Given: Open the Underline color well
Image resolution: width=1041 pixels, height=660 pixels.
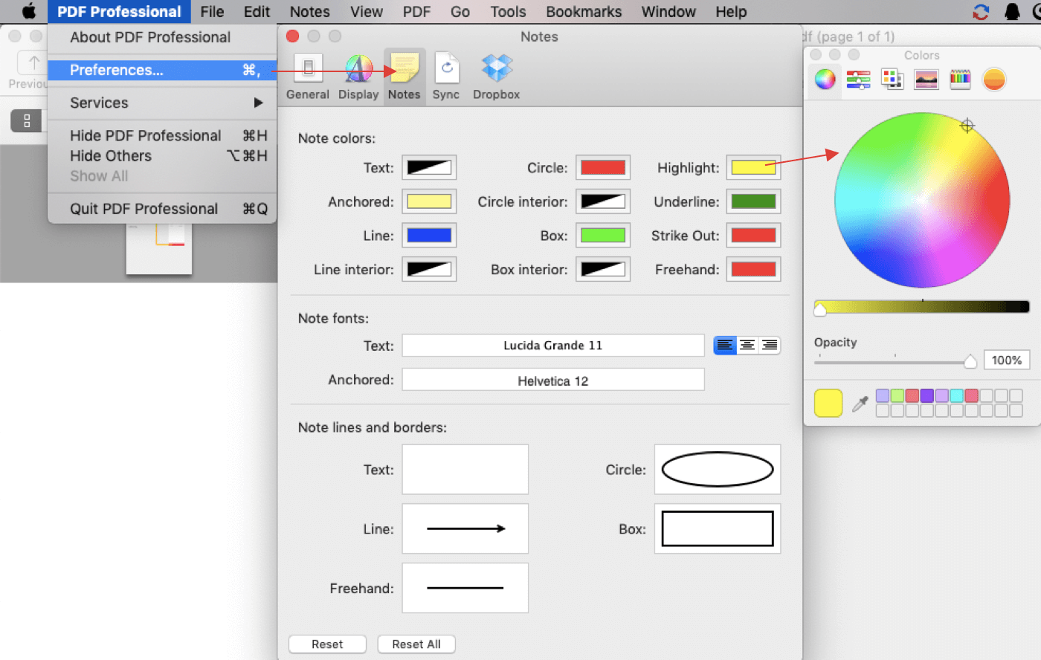Looking at the screenshot, I should [753, 201].
